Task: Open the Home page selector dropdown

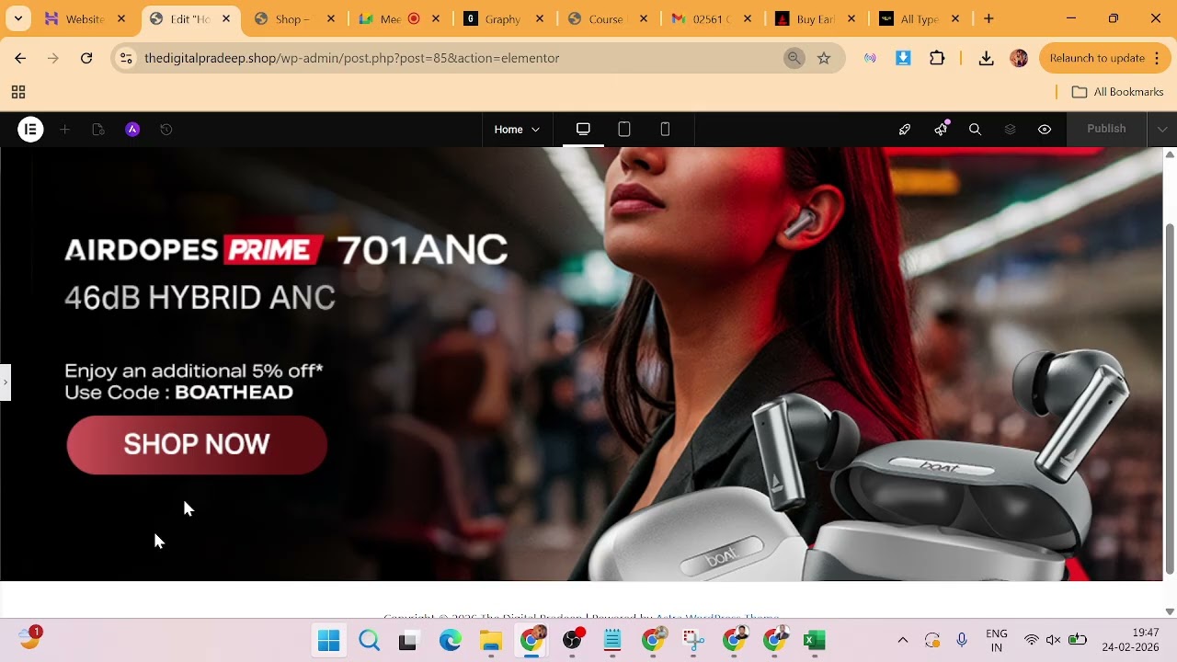Action: click(517, 130)
